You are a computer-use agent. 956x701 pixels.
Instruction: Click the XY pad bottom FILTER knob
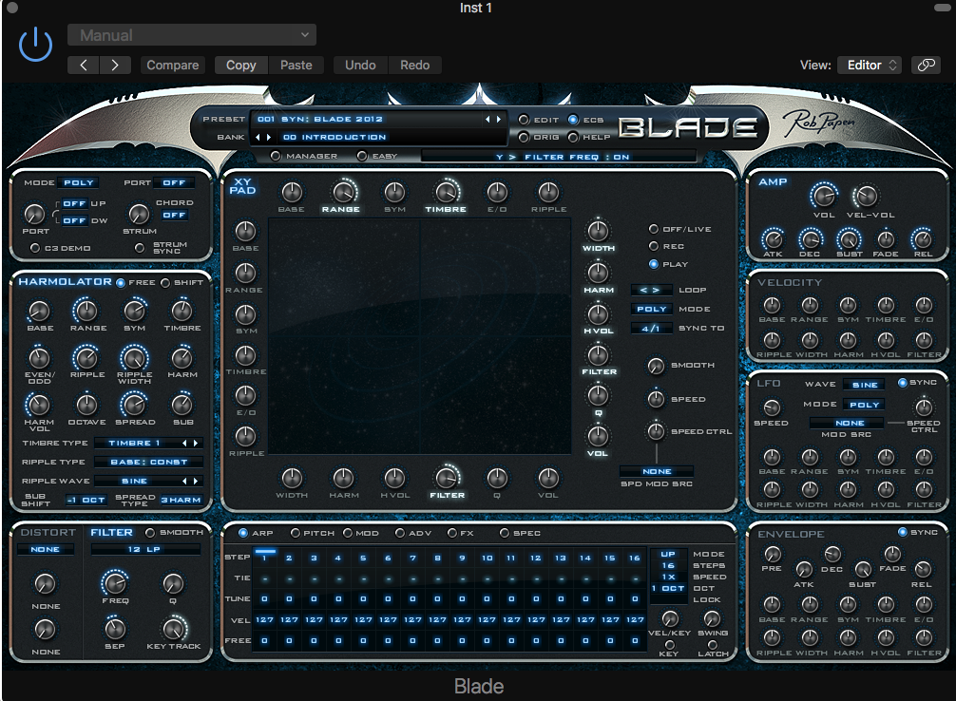point(447,478)
